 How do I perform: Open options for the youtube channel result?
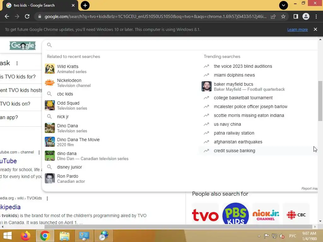(x=39, y=153)
